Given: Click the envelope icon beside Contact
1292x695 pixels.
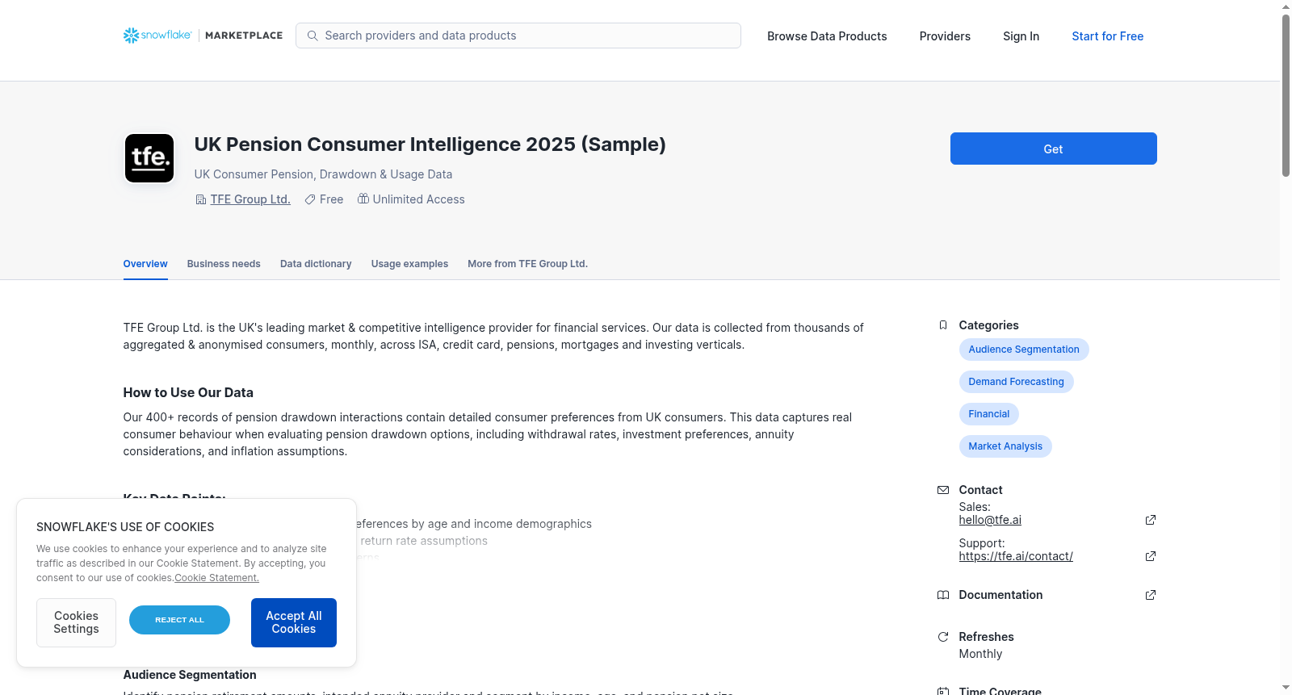Looking at the screenshot, I should point(943,490).
